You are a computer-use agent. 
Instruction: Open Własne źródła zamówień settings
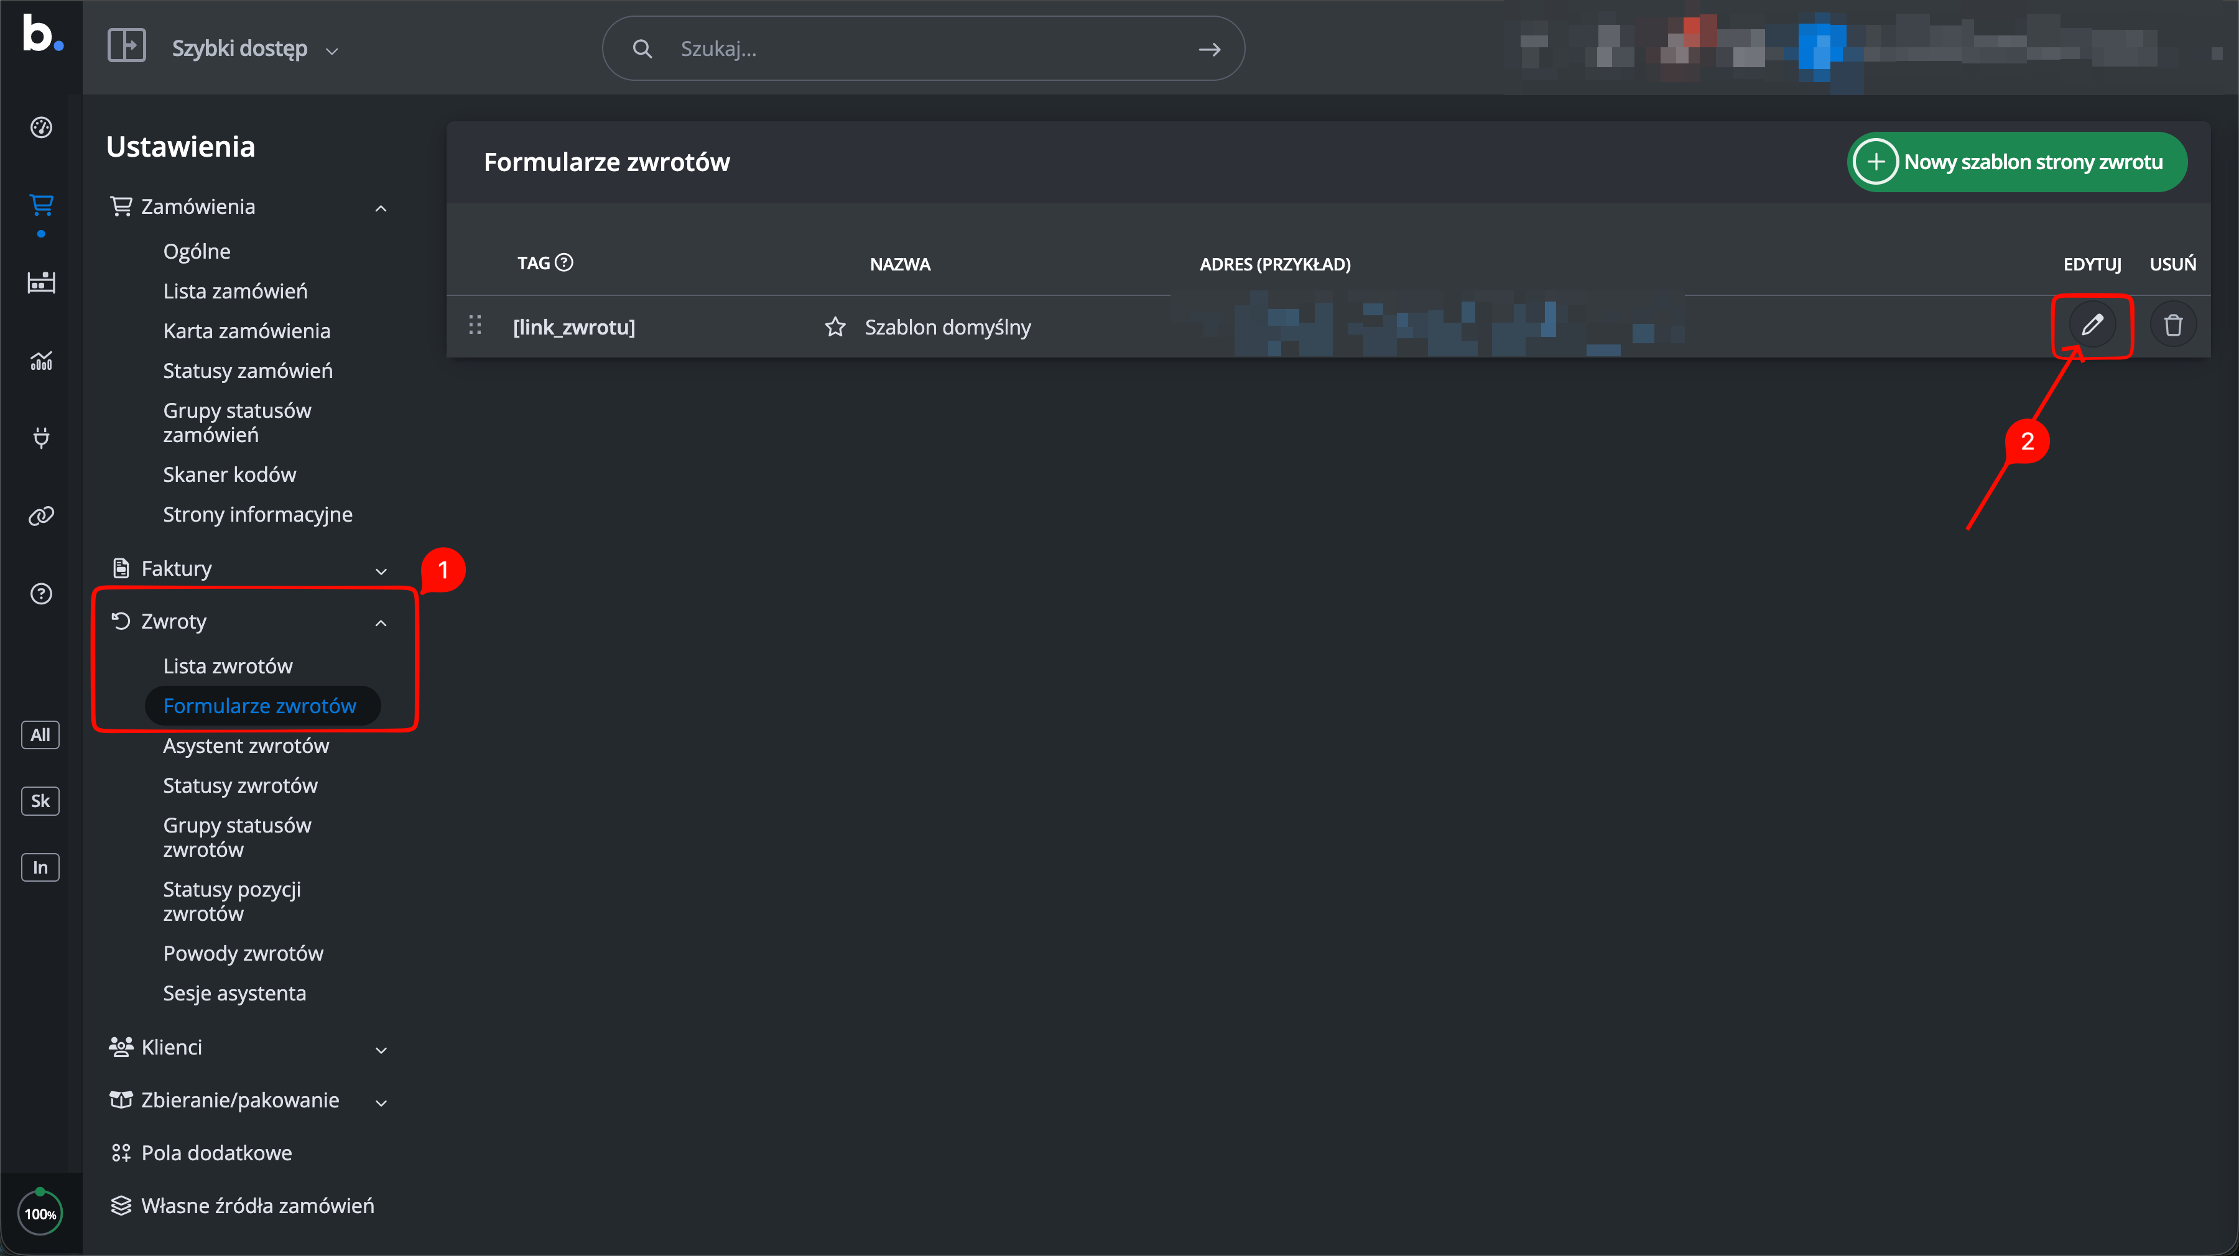[257, 1206]
